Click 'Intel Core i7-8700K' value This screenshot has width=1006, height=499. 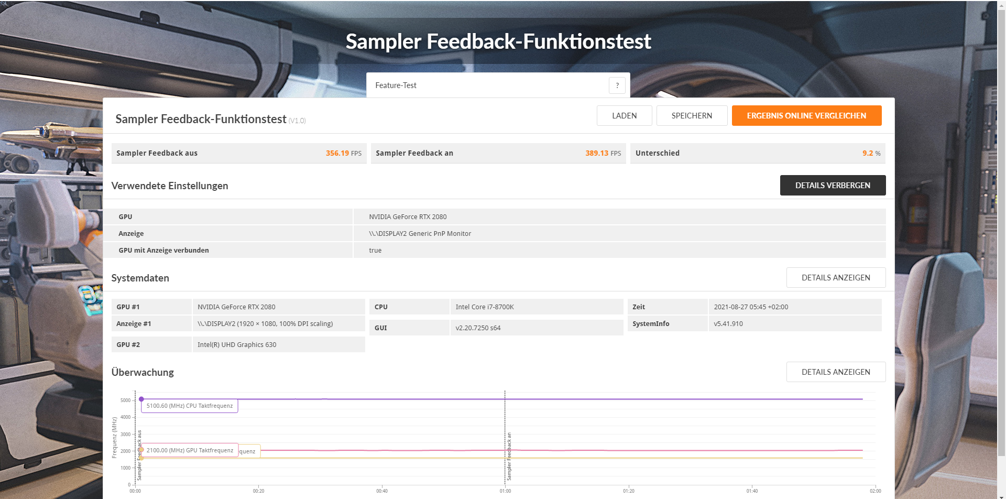[x=485, y=307]
